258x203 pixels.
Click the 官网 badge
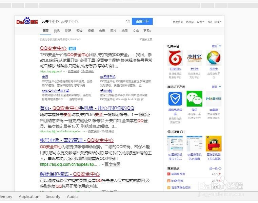72,48
